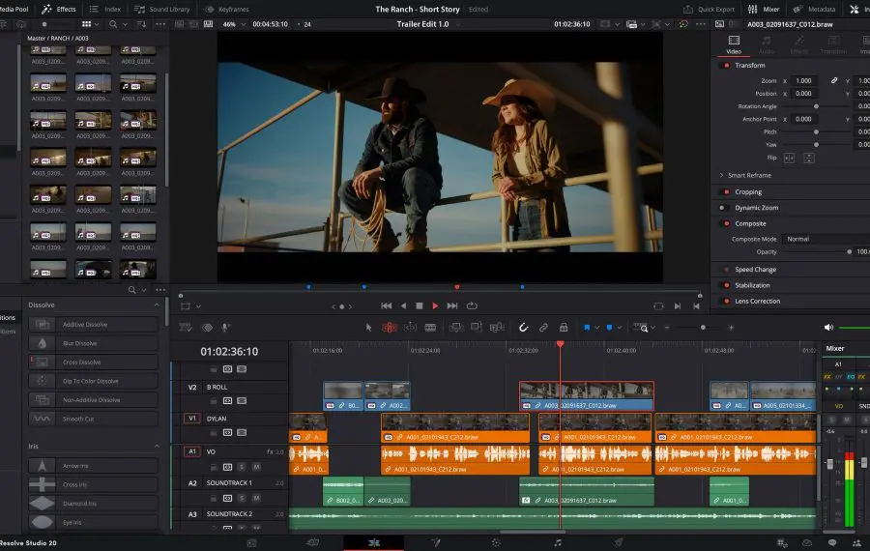870x551 pixels.
Task: Toggle the Transform enable switch
Action: tap(726, 66)
